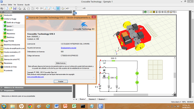
Task: Open the Editar menu
Action: click(x=10, y=5)
